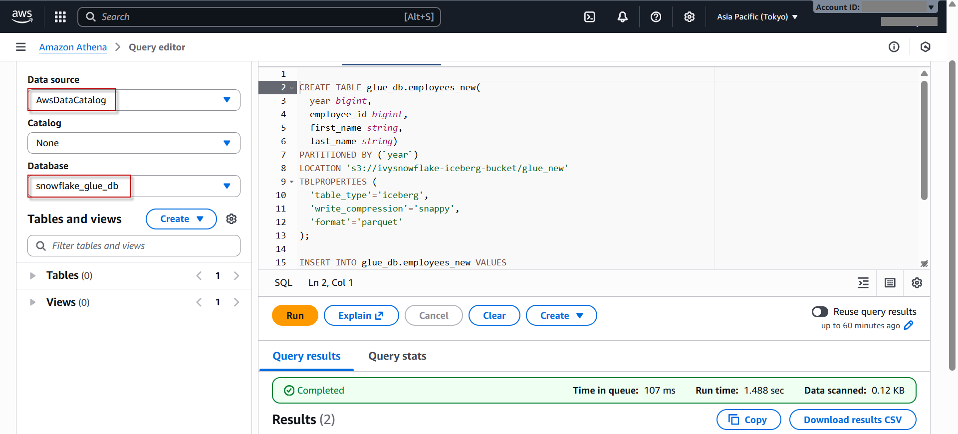This screenshot has width=958, height=434.
Task: Toggle the side navigation hamburger menu
Action: click(x=21, y=47)
